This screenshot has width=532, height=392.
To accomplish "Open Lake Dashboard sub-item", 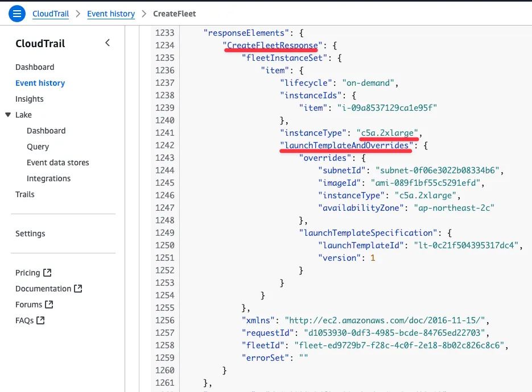I will (x=46, y=131).
